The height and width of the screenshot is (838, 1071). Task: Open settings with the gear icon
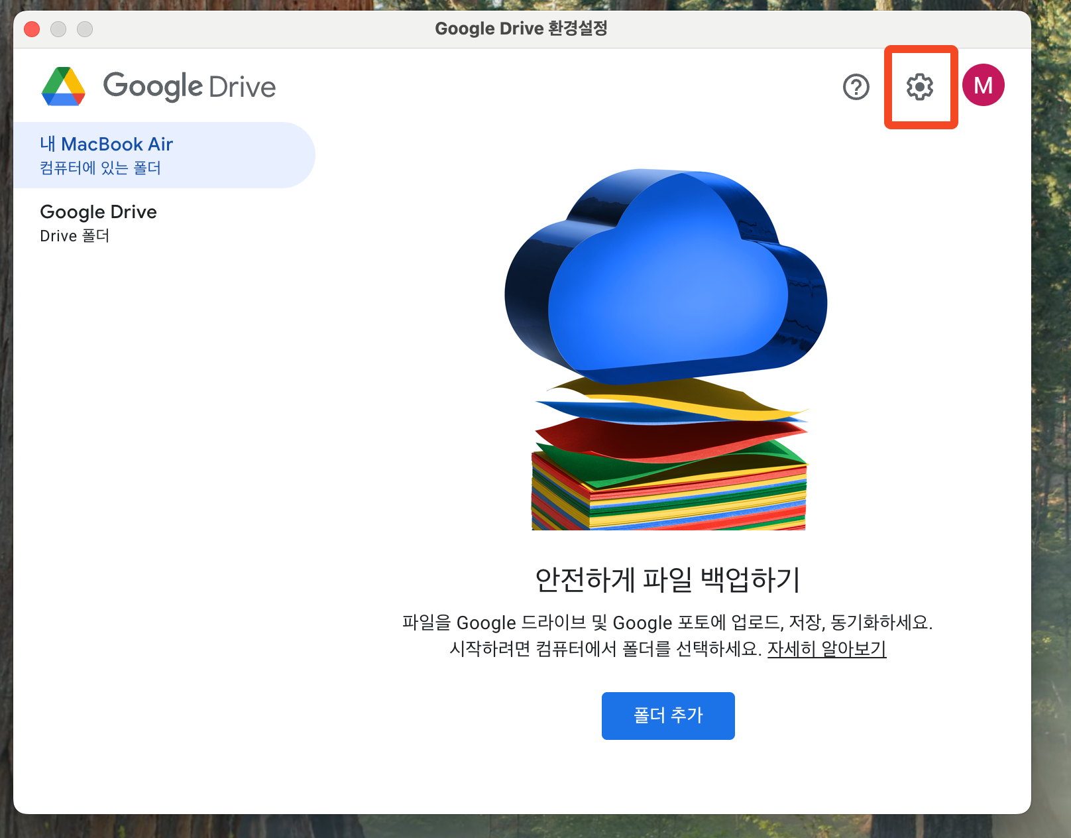920,87
